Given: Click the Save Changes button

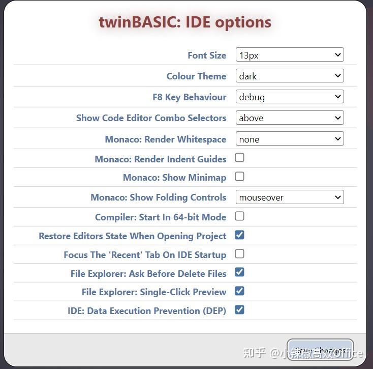Looking at the screenshot, I should tap(320, 350).
